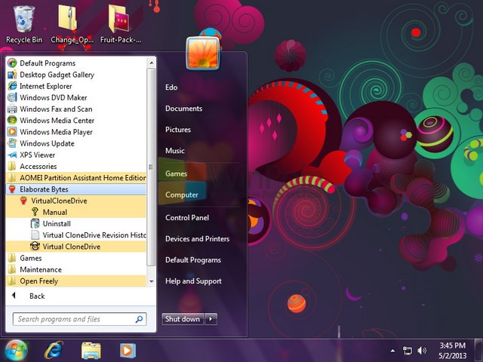This screenshot has height=362, width=483.
Task: Click the XPS Viewer icon
Action: 12,155
